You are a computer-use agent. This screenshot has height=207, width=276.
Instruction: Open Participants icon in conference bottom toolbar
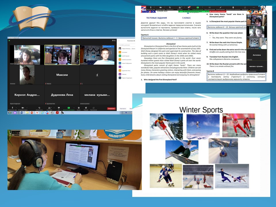point(49,108)
